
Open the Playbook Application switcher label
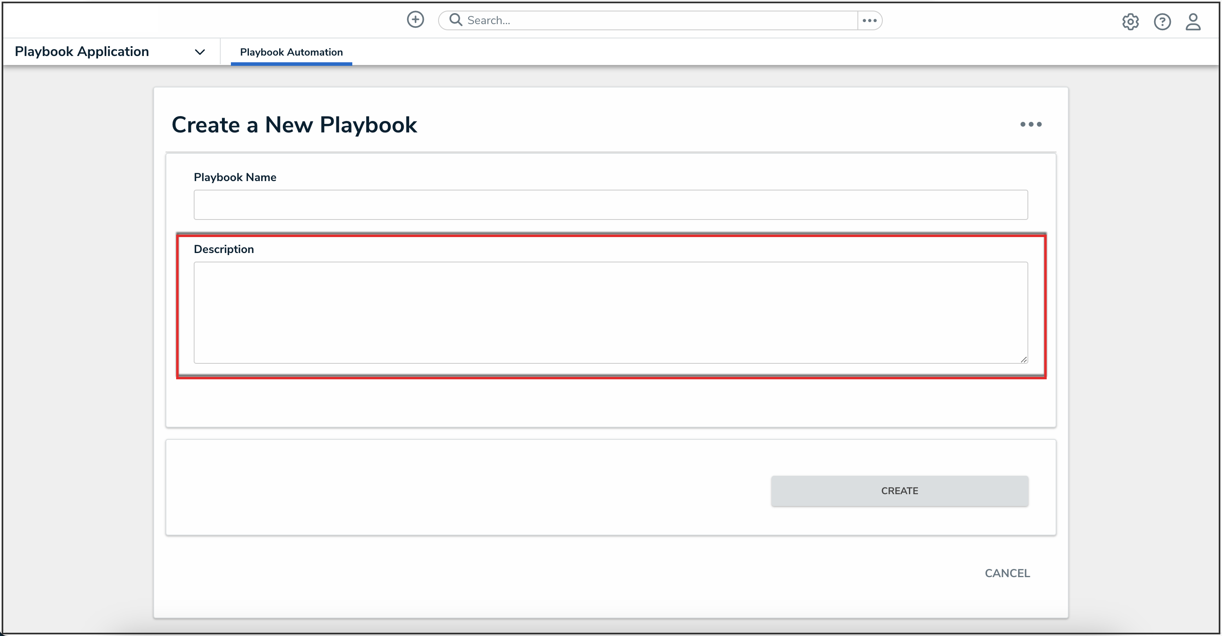[82, 51]
